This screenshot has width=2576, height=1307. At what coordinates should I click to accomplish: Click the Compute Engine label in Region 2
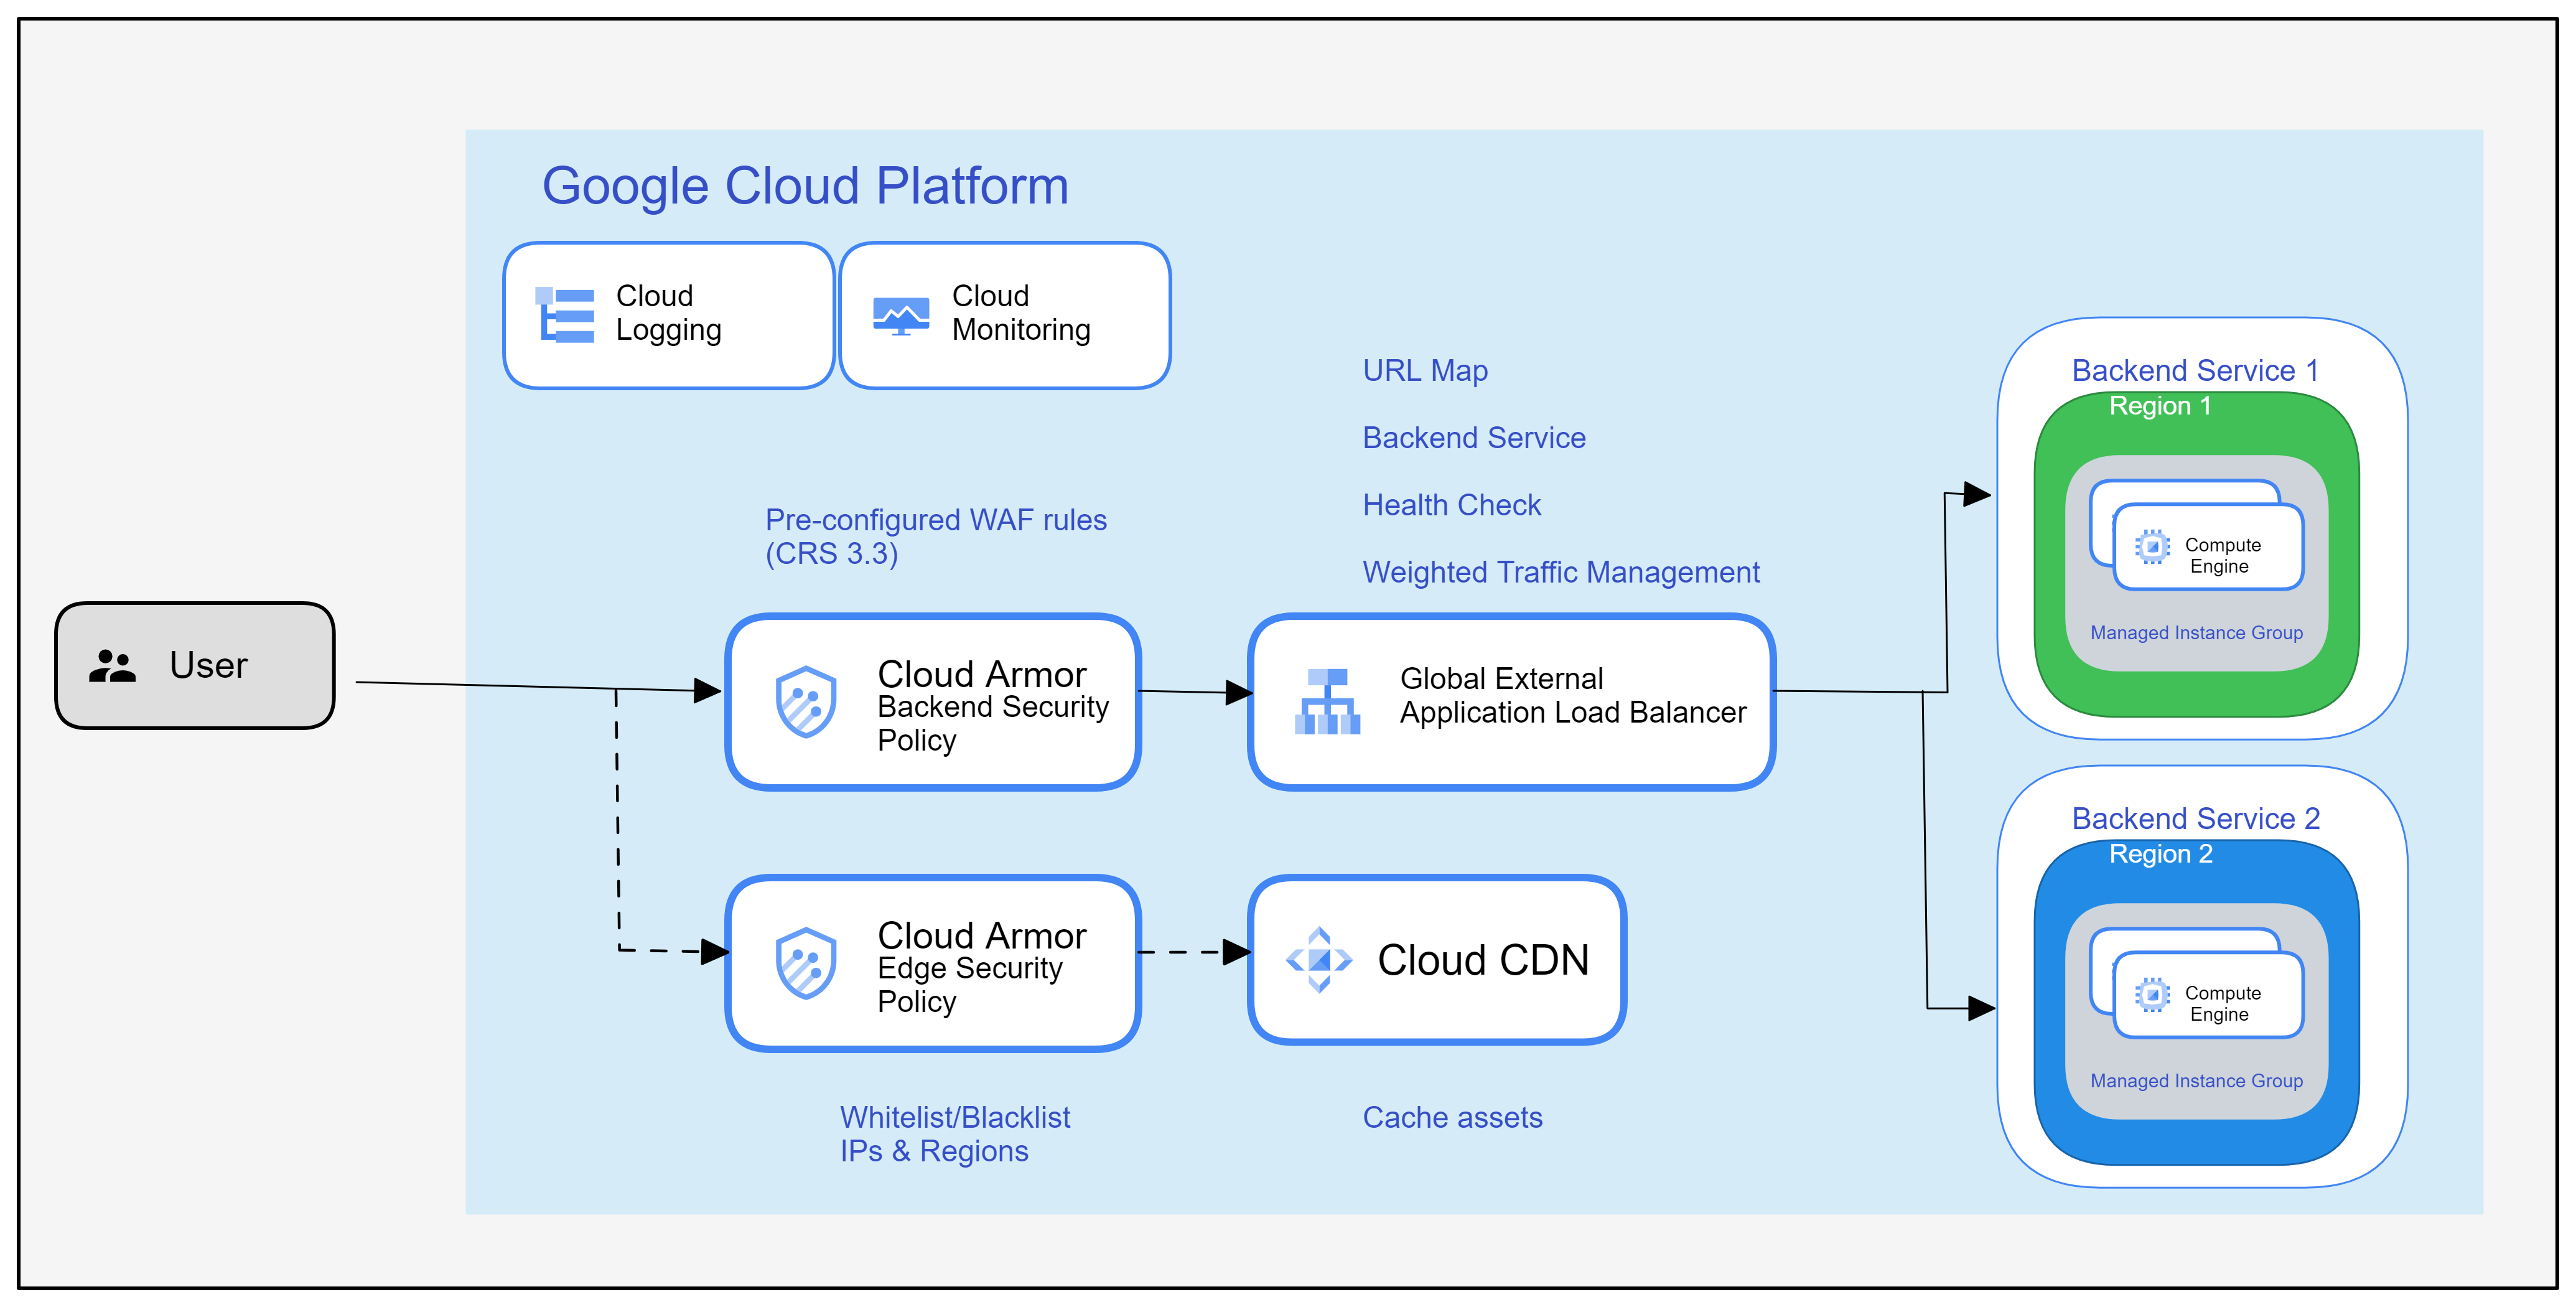coord(2222,1003)
